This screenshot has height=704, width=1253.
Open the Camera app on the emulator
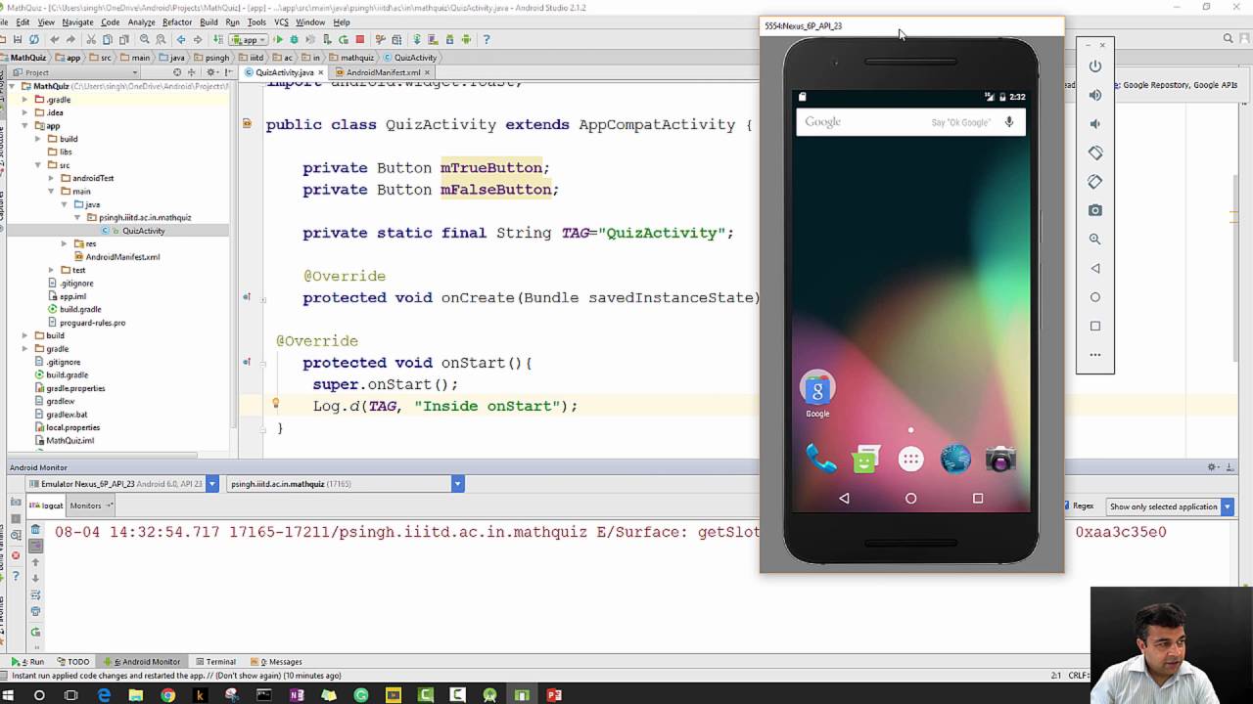coord(1000,460)
